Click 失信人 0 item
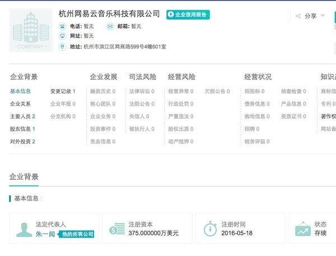This screenshot has height=256, width=336. click(x=139, y=117)
